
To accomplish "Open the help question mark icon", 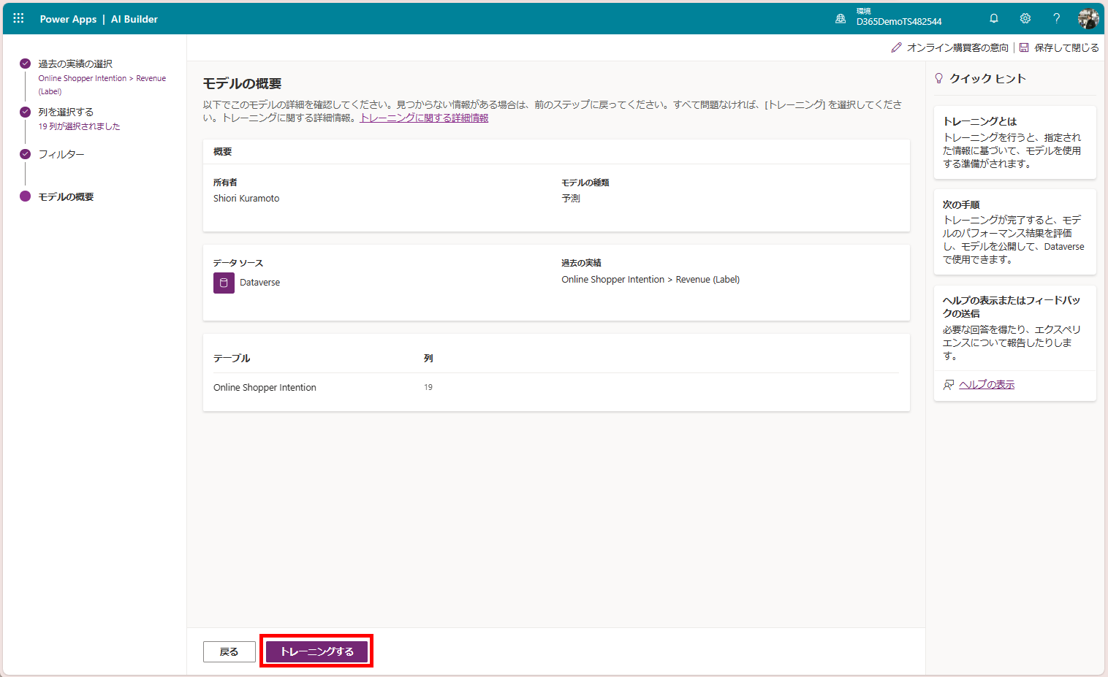I will tap(1056, 18).
